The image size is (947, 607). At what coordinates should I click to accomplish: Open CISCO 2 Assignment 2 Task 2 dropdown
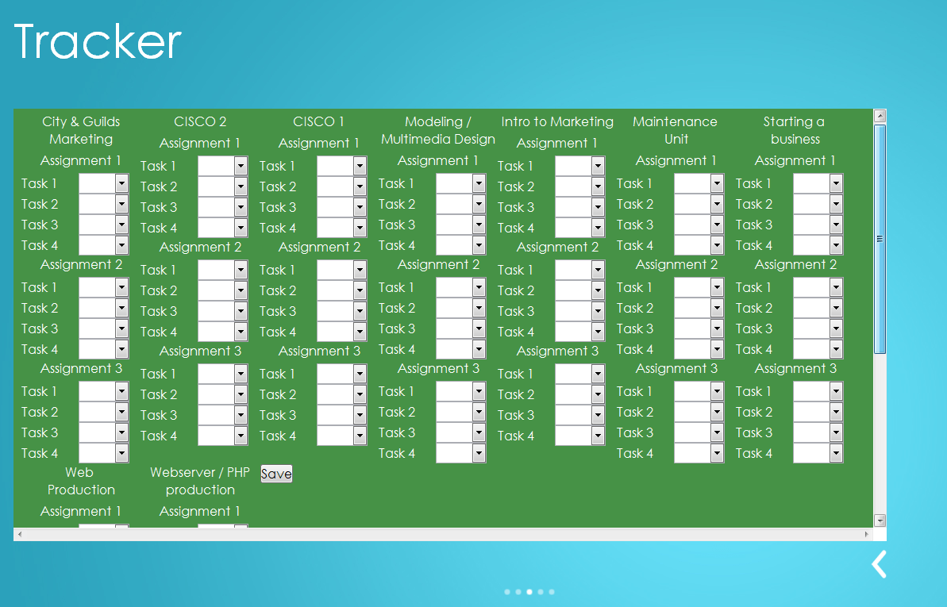222,291
